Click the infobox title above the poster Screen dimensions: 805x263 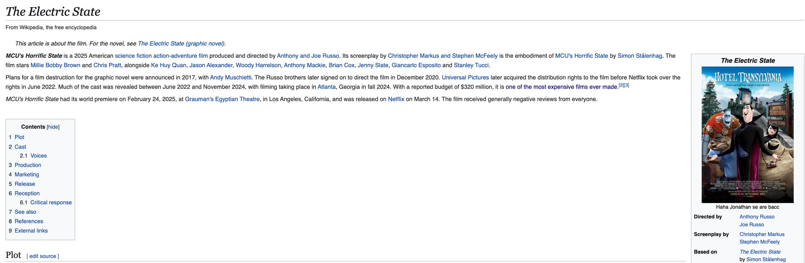748,60
